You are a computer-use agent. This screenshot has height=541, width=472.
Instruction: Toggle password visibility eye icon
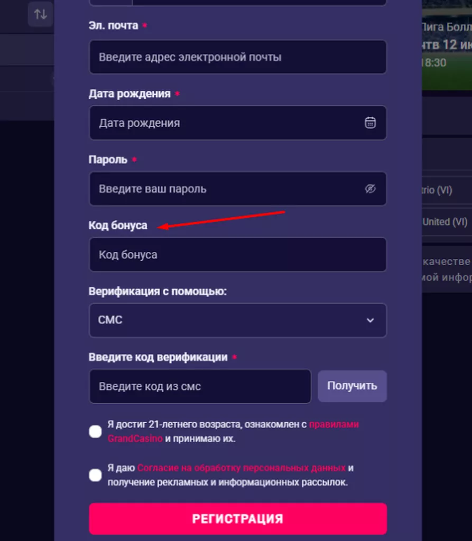370,189
